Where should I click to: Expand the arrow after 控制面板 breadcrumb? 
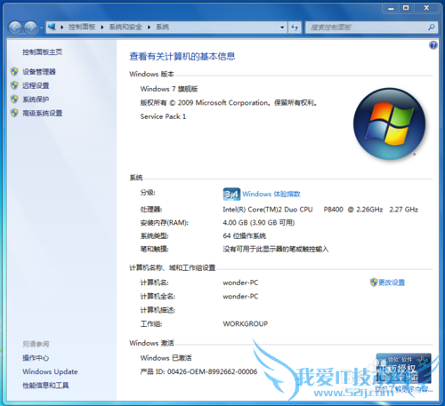(102, 28)
